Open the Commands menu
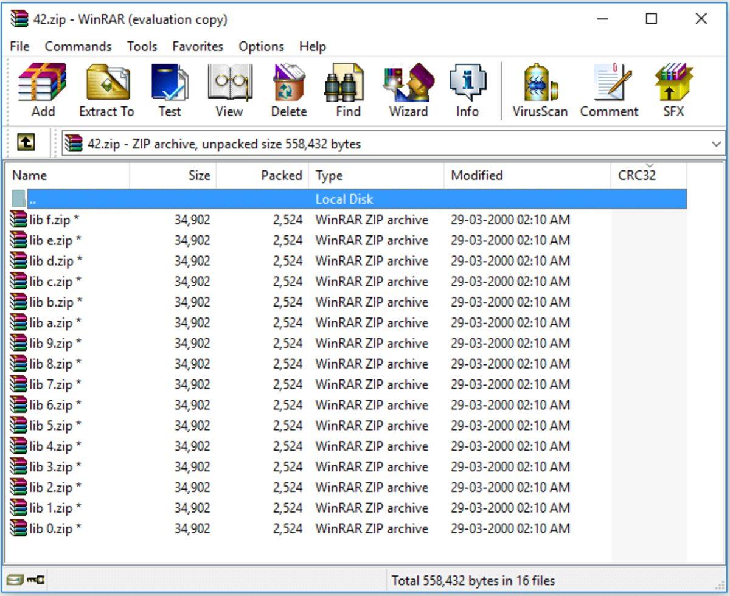The image size is (730, 596). click(78, 47)
